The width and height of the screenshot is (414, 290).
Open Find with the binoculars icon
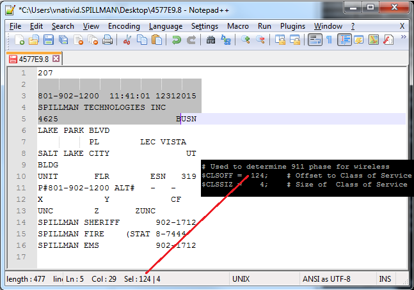[x=211, y=40]
